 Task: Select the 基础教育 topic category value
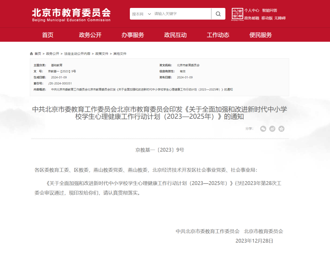click(x=57, y=65)
